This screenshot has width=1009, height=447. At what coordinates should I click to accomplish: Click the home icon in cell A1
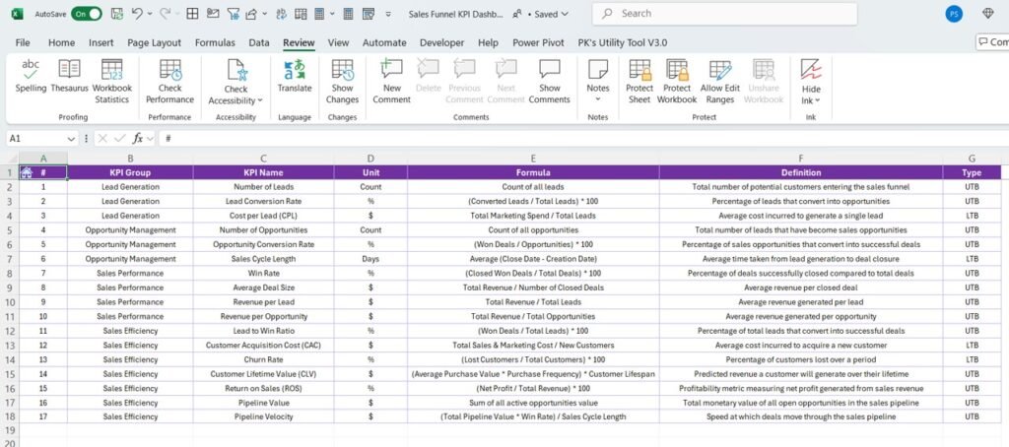tap(27, 172)
